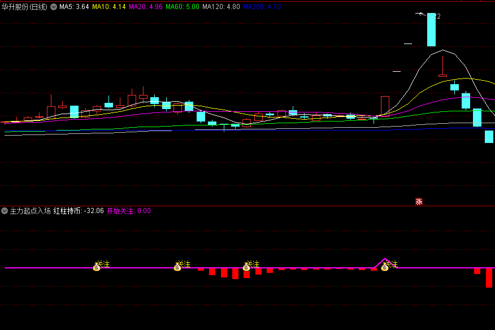Click the yellow MA10: 4.14 label
The height and width of the screenshot is (330, 495).
[109, 7]
